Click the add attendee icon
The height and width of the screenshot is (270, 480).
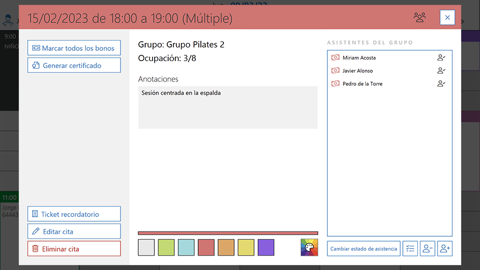(x=445, y=249)
